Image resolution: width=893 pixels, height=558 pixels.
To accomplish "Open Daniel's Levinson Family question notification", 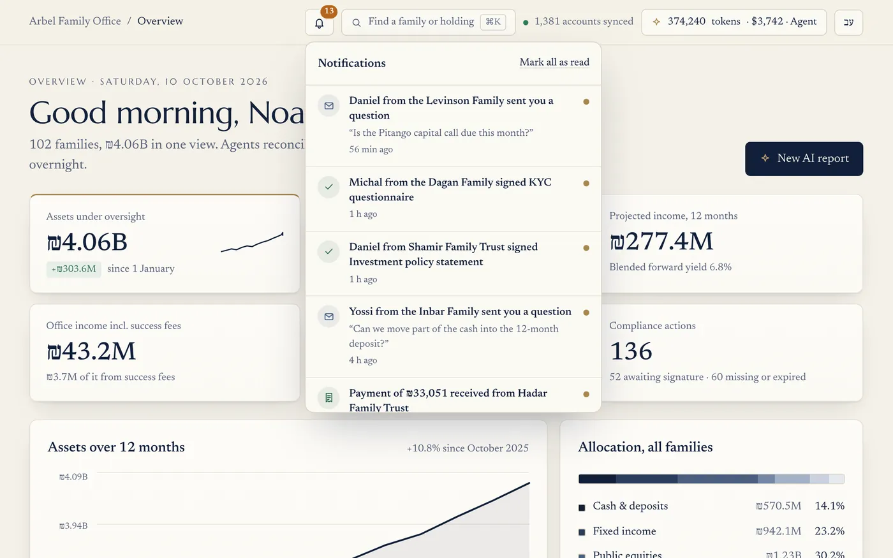I will 454,126.
